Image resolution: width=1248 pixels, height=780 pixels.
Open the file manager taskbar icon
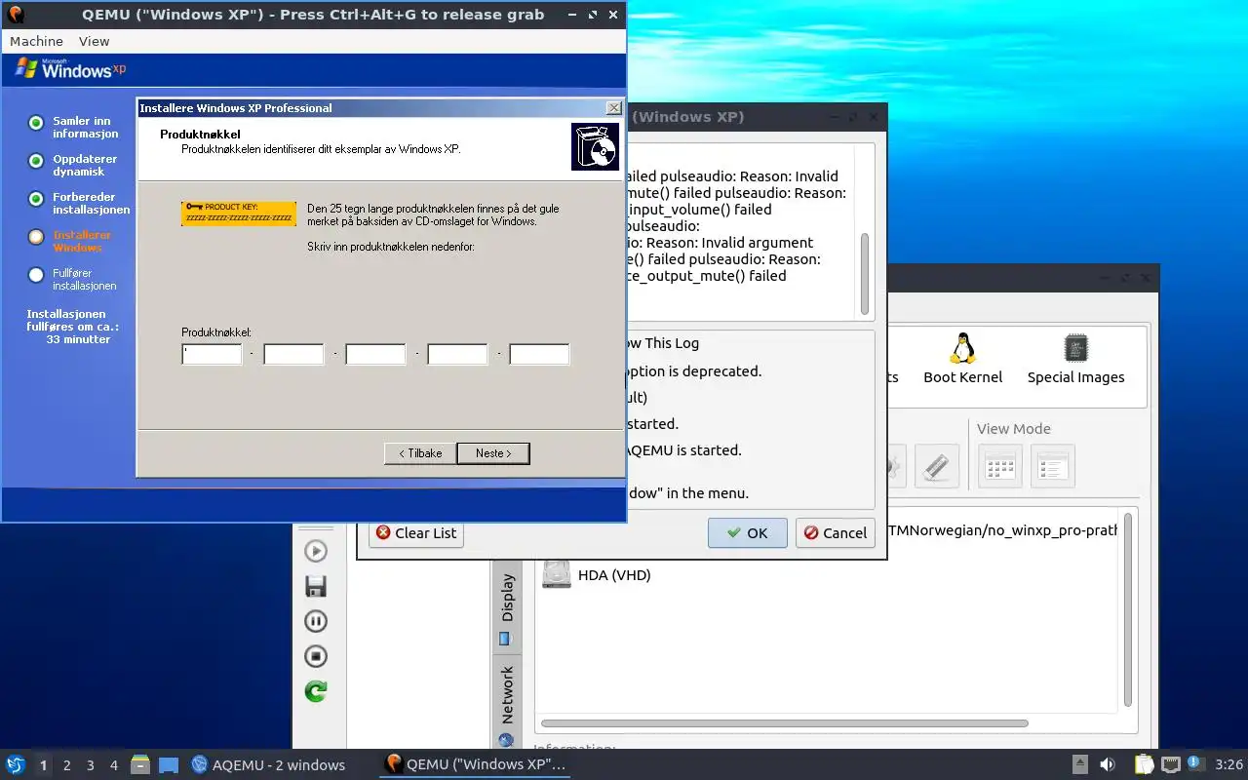140,764
